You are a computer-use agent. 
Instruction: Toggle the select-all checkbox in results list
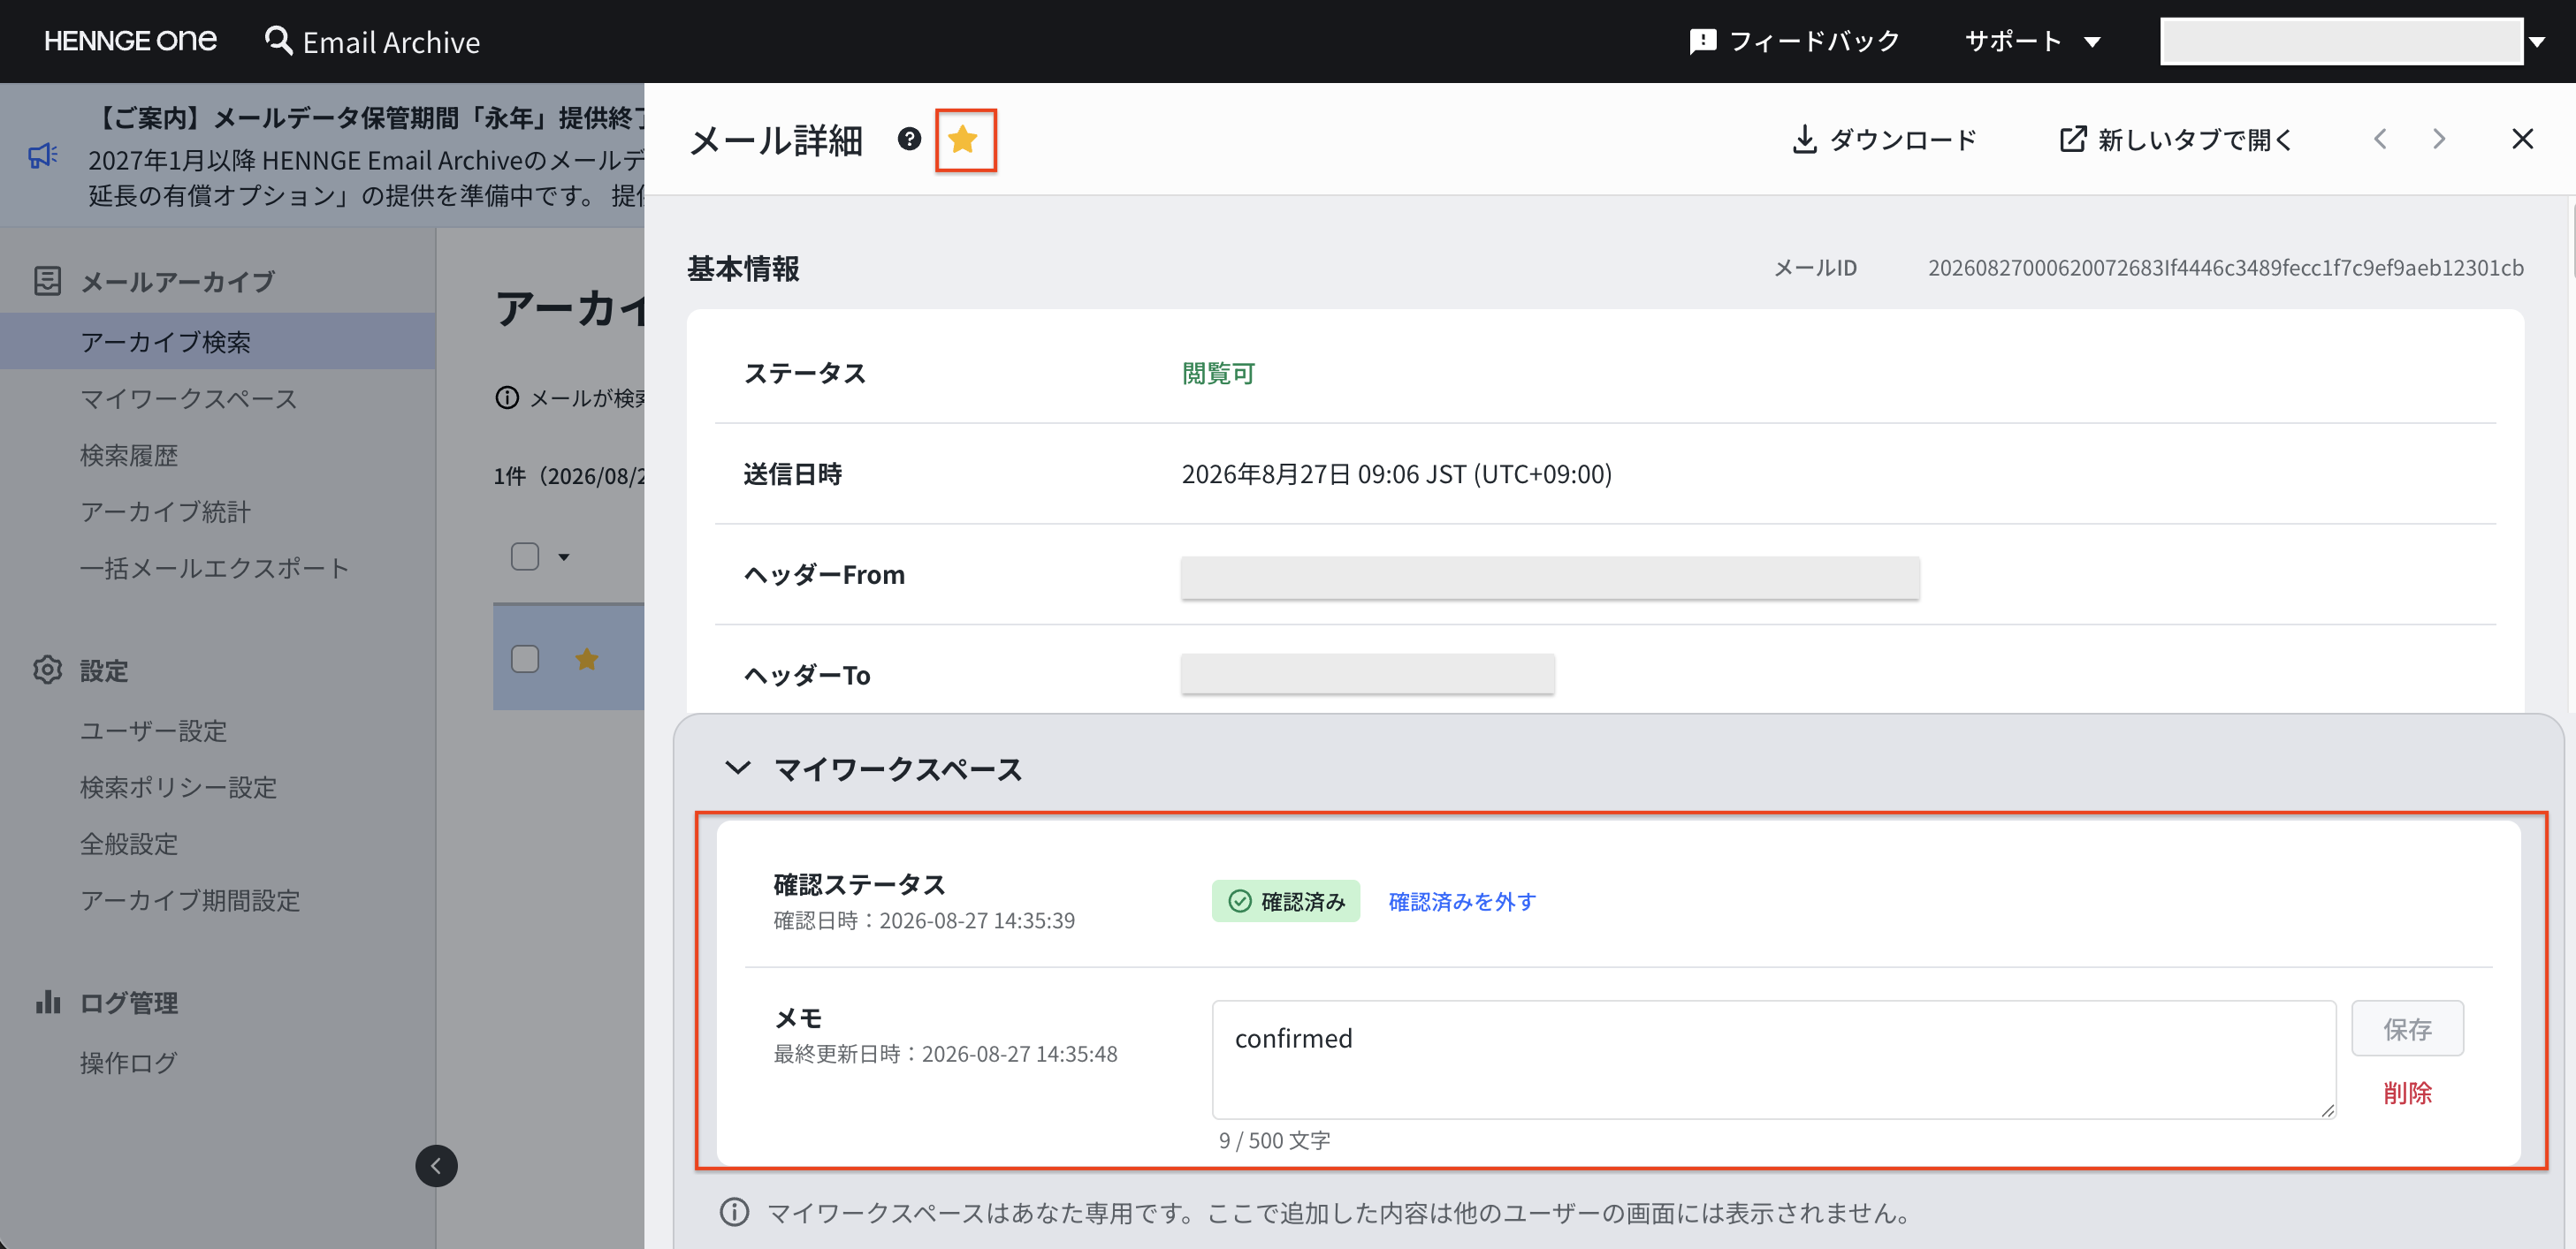525,556
